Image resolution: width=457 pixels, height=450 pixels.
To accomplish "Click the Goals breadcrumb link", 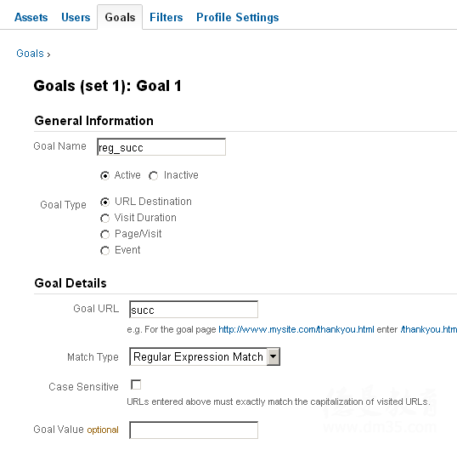I will (x=30, y=54).
